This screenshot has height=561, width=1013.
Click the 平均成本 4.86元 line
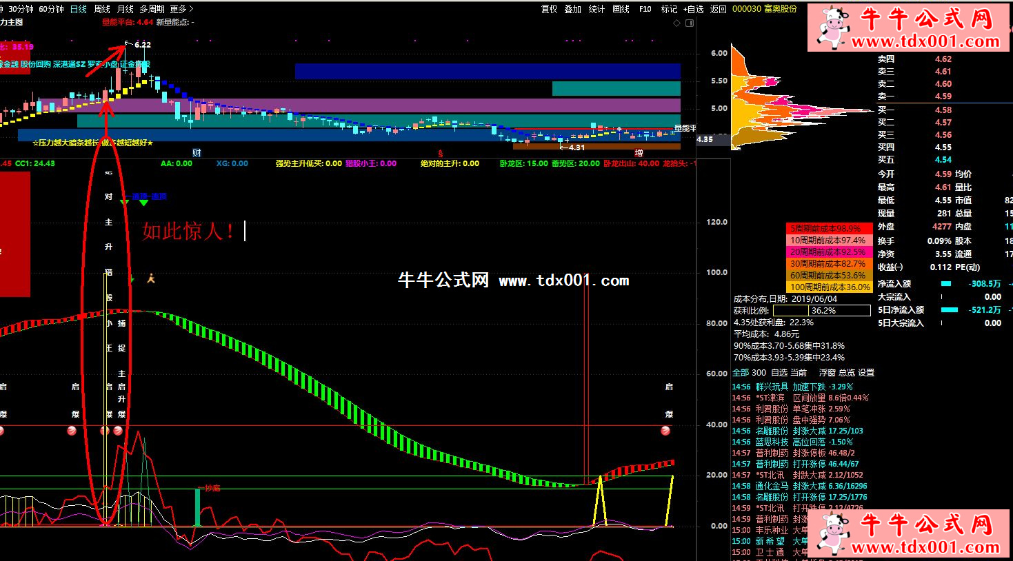coord(766,334)
